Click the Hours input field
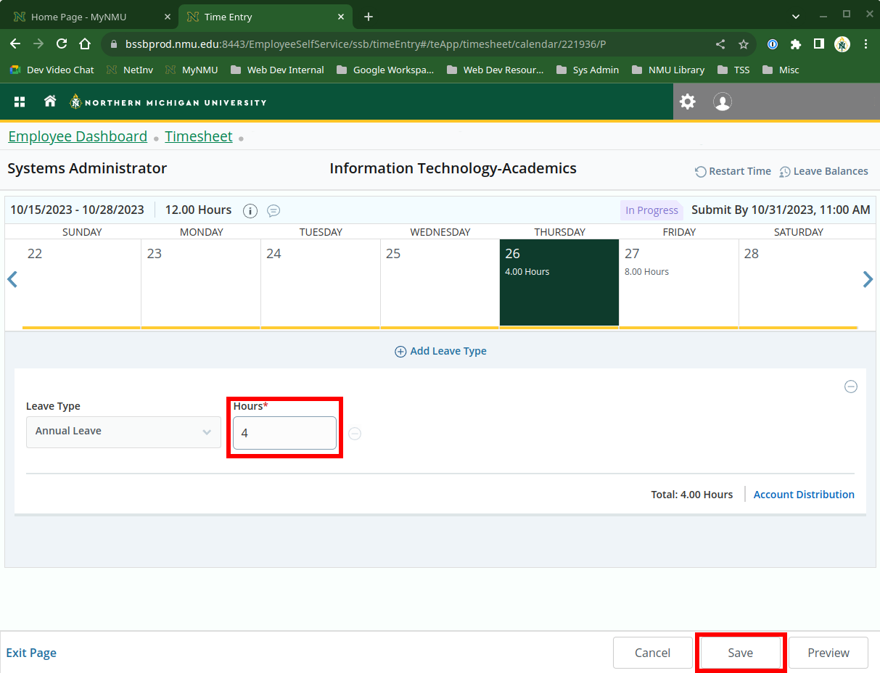This screenshot has width=880, height=673. coord(284,433)
